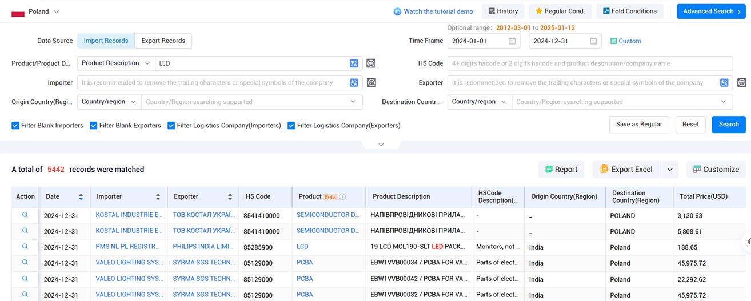Image resolution: width=751 pixels, height=301 pixels.
Task: Toggle Filter Logistics Company(Importers) checkbox
Action: [171, 125]
